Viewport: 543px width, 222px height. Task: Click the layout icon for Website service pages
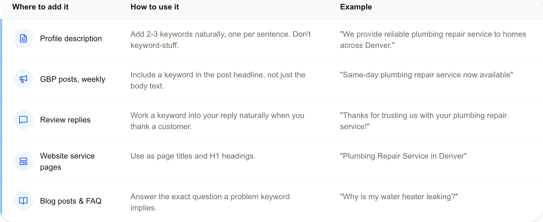point(23,161)
